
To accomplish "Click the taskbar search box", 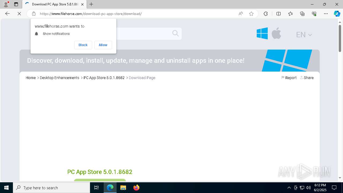I will click(51, 188).
